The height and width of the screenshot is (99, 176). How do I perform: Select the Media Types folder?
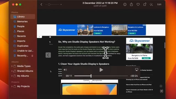[24, 66]
